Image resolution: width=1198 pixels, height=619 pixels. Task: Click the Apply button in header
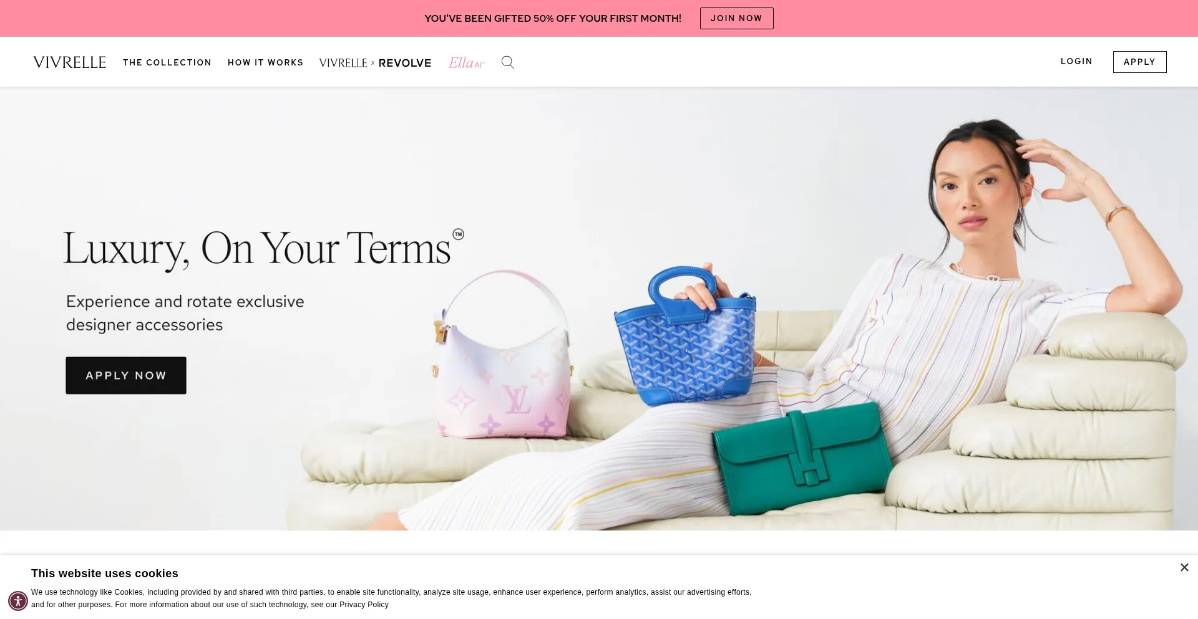point(1139,62)
